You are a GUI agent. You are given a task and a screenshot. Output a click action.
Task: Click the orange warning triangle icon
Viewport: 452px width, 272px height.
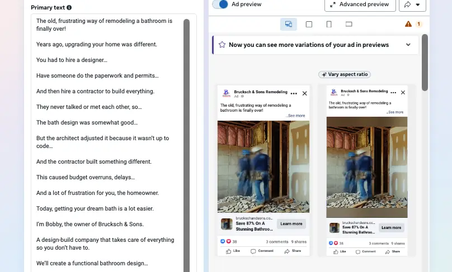point(408,24)
